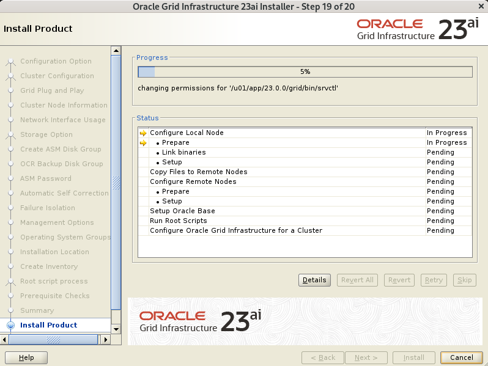The image size is (488, 366).
Task: Click the Run Root Scripts row
Action: click(x=305, y=221)
